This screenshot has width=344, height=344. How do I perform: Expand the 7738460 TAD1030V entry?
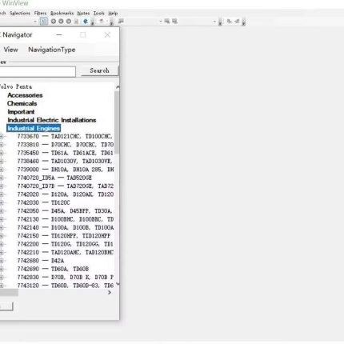(x=2, y=162)
